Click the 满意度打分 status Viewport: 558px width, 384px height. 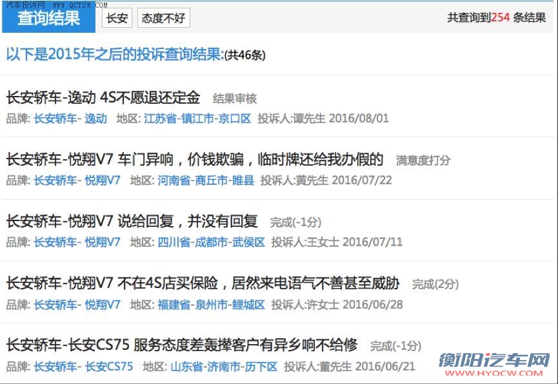coord(423,160)
